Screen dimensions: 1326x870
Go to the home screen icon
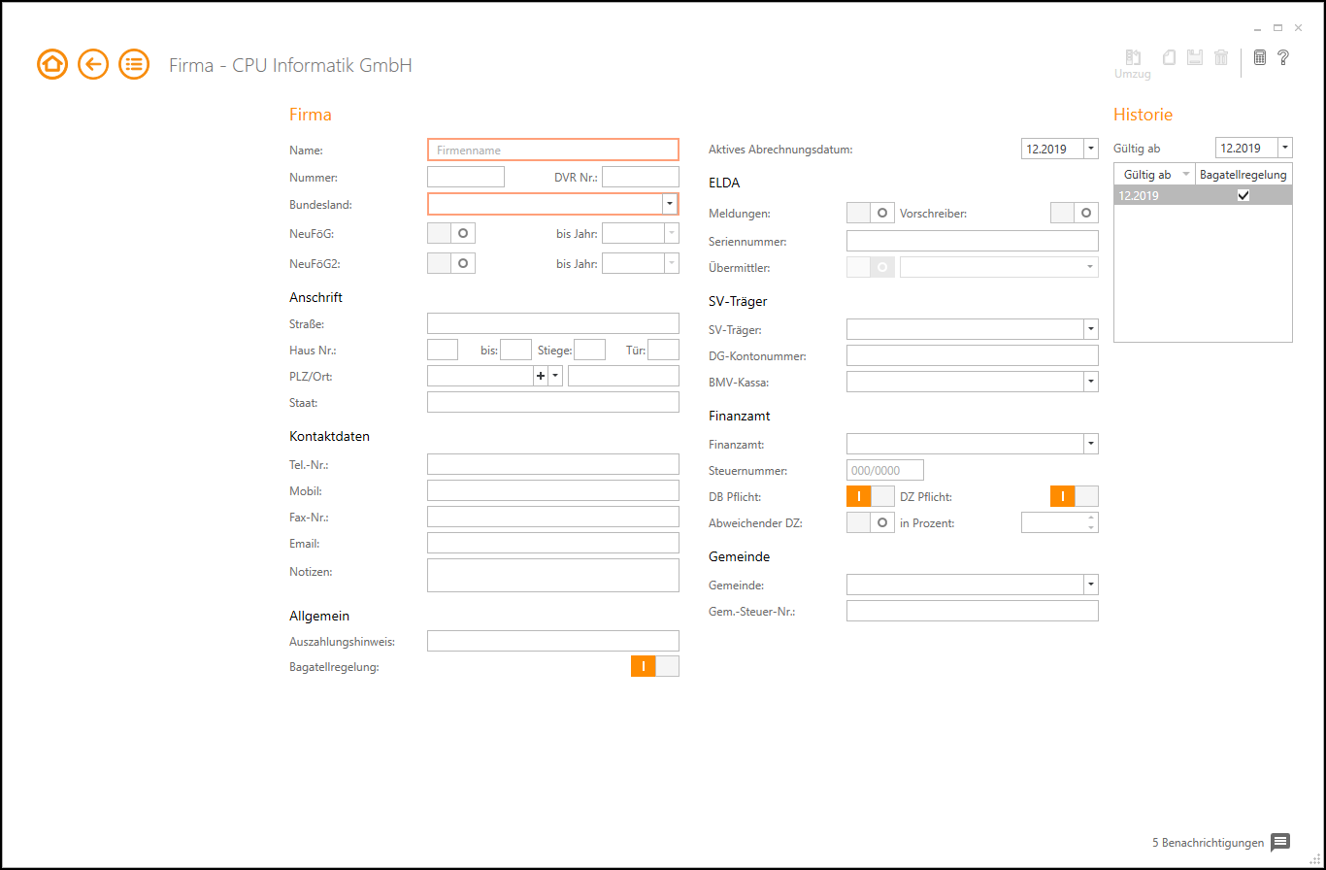(52, 65)
